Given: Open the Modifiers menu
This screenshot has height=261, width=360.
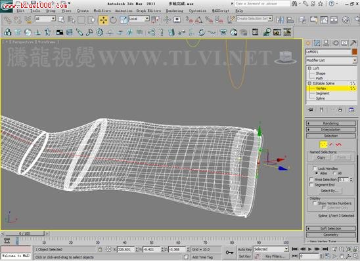Looking at the screenshot, I should click(x=102, y=10).
